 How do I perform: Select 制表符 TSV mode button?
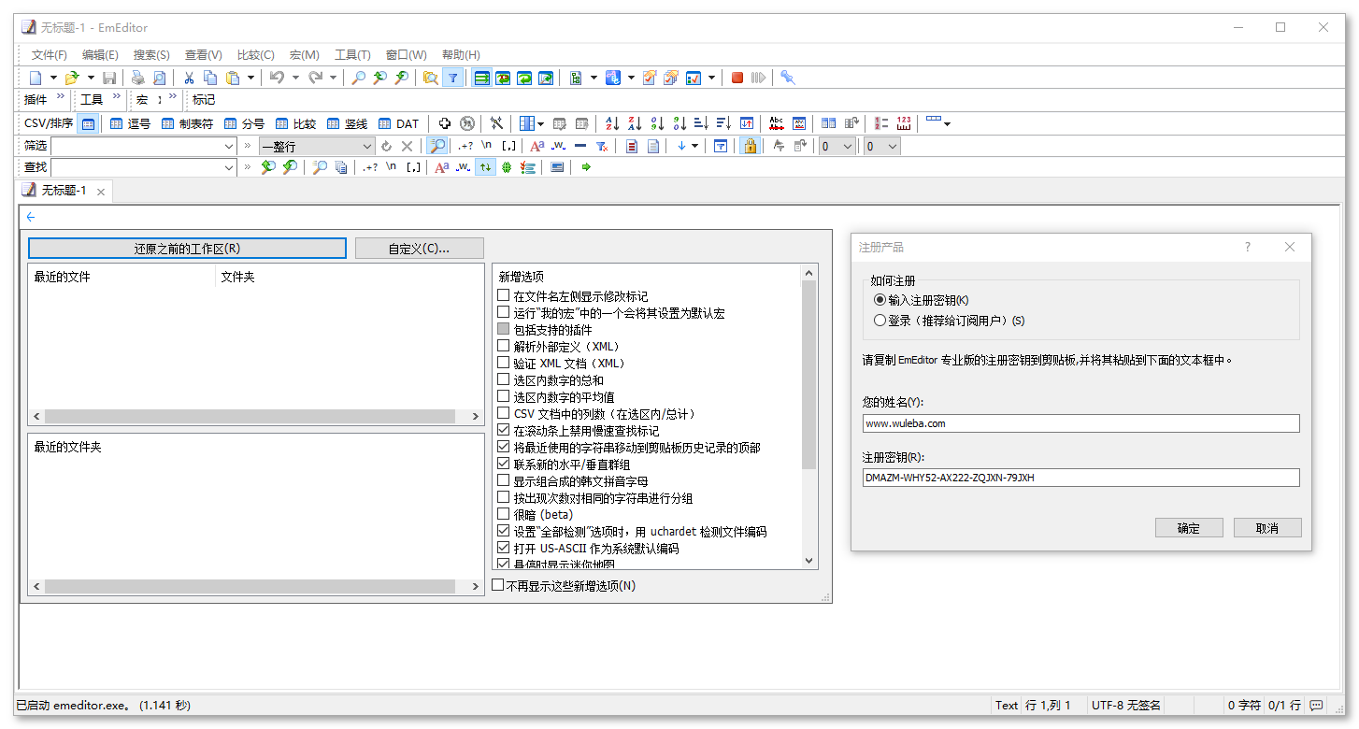(x=188, y=123)
